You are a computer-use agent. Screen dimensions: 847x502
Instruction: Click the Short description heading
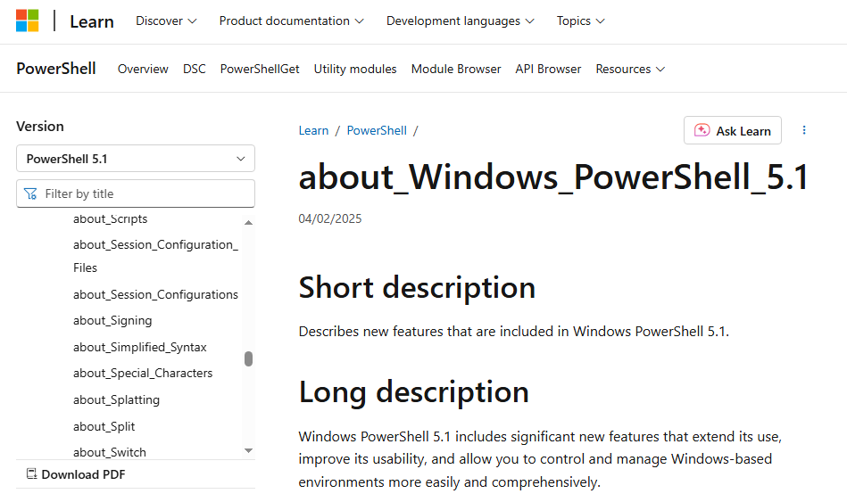417,288
